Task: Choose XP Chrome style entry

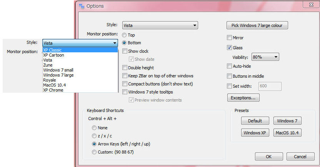Action: 80,90
